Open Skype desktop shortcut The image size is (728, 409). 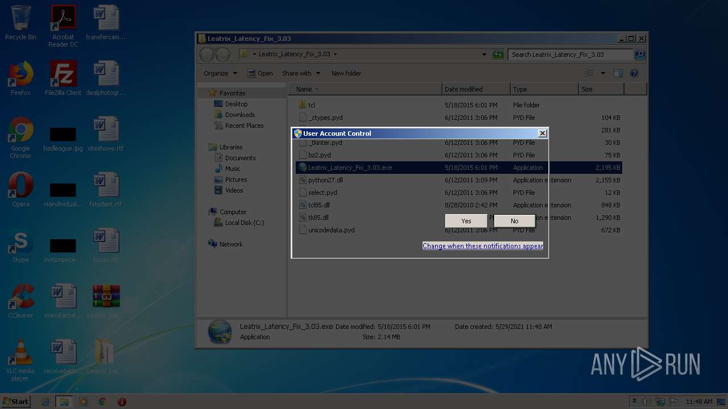click(20, 245)
